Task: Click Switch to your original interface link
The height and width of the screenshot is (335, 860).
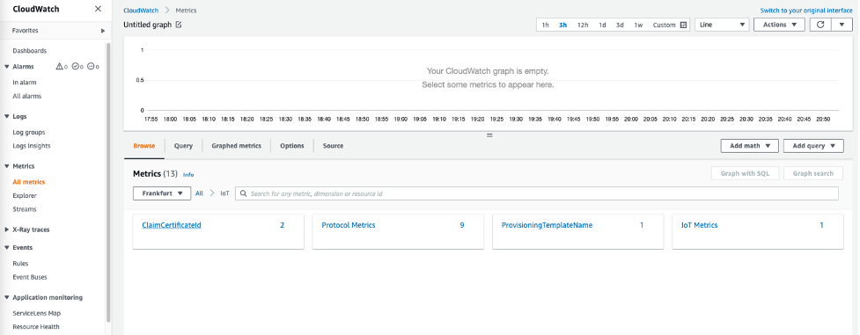Action: click(x=806, y=11)
